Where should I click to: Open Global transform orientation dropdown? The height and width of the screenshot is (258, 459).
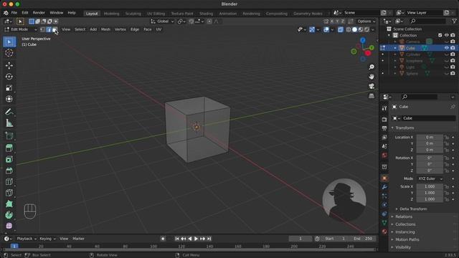click(162, 21)
